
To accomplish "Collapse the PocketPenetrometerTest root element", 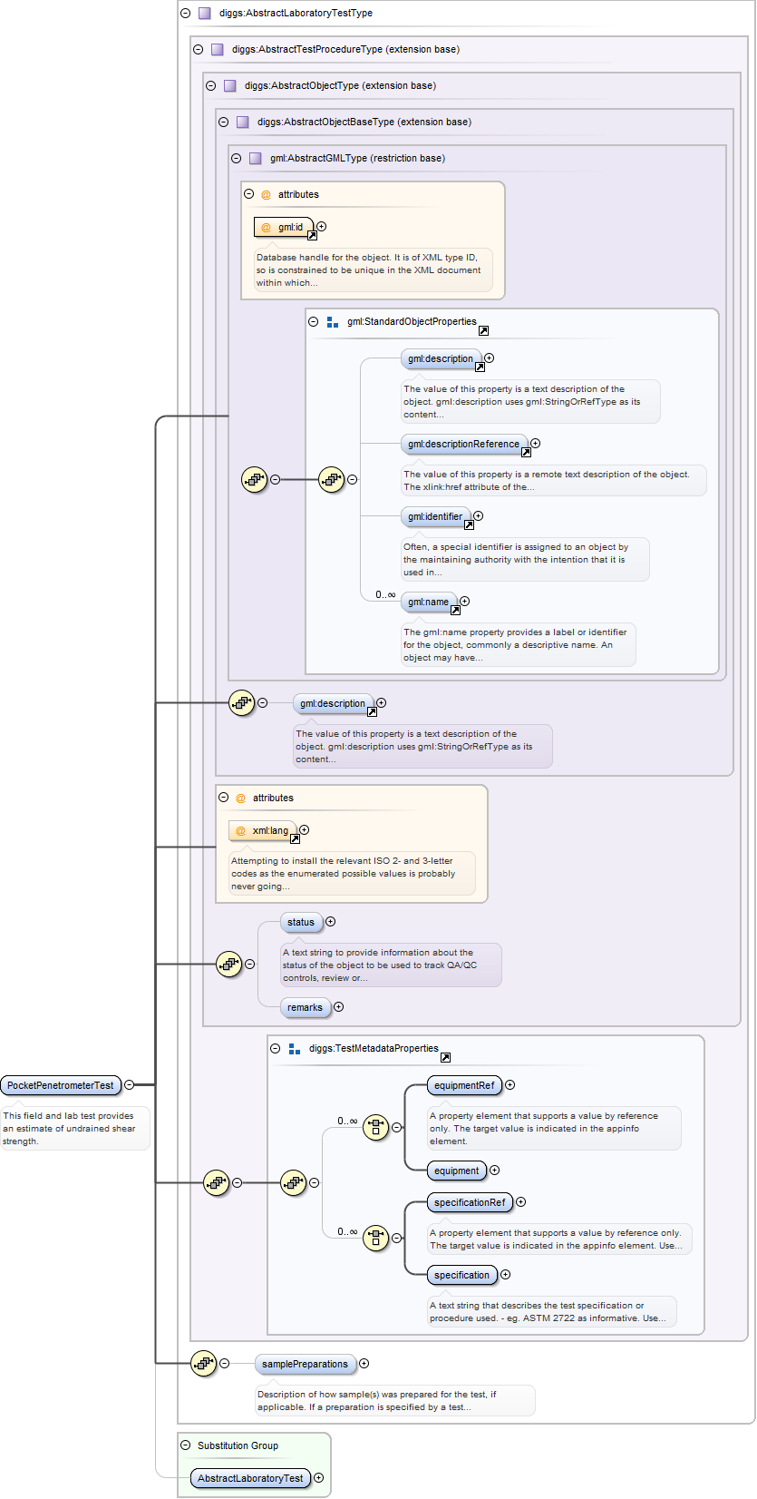I will pyautogui.click(x=130, y=1084).
